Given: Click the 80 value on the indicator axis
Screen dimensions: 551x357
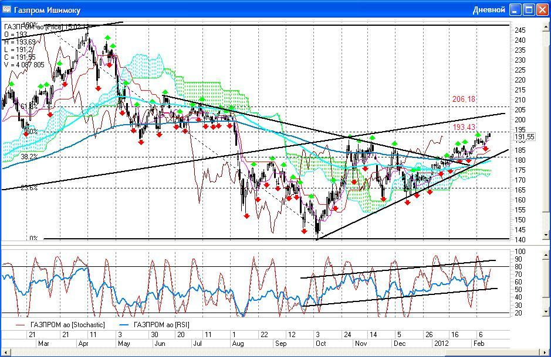Looking at the screenshot, I should [518, 267].
